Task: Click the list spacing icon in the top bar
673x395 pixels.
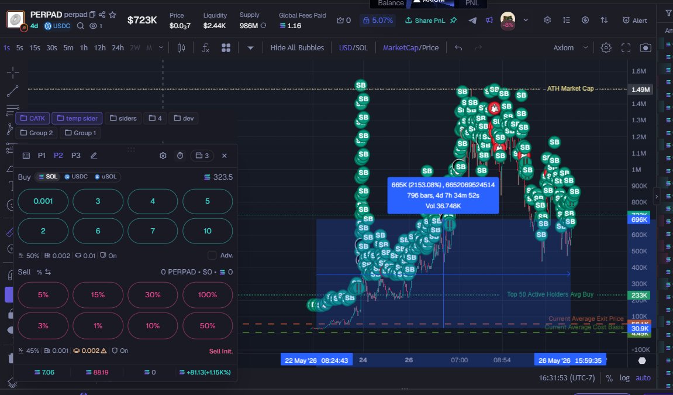Action: [566, 20]
